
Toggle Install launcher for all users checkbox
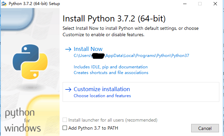(x=65, y=120)
